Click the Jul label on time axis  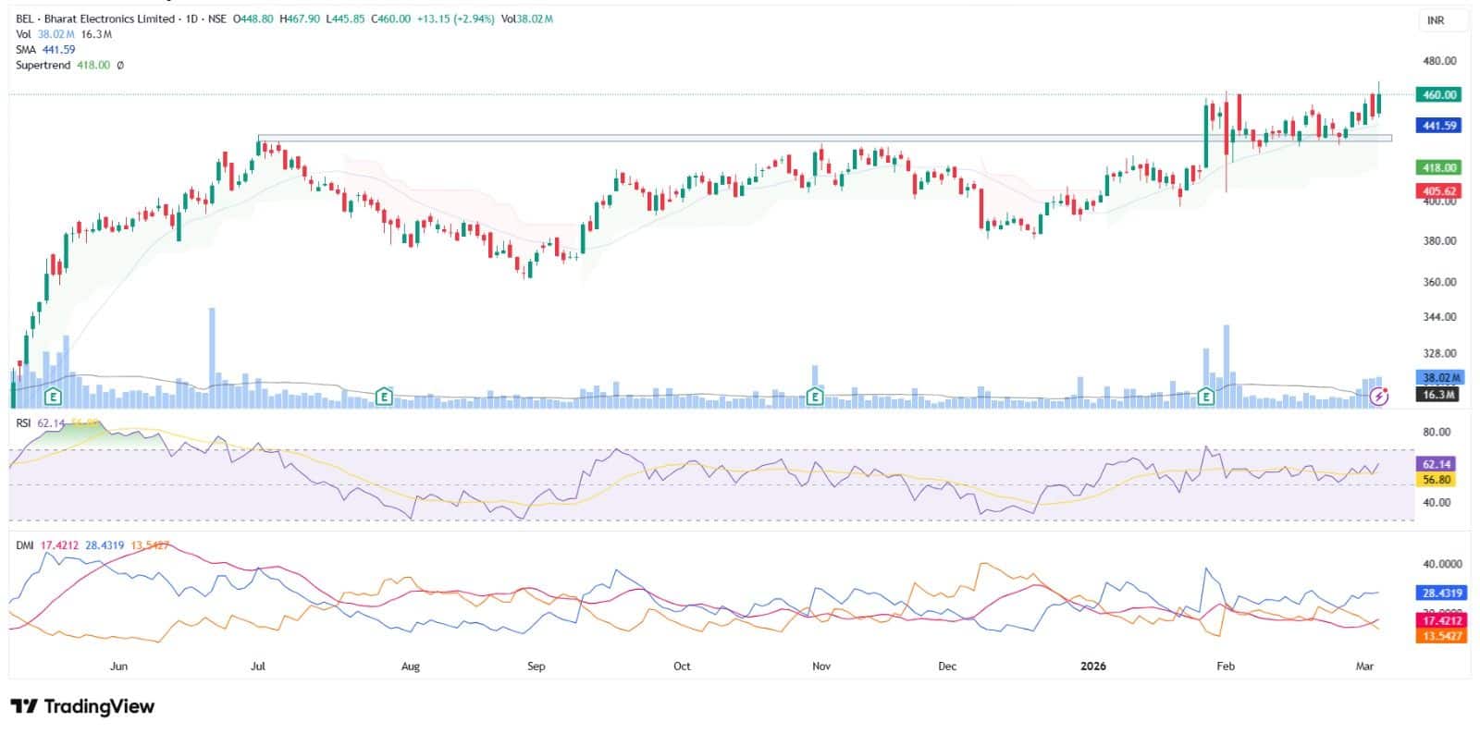pos(258,666)
